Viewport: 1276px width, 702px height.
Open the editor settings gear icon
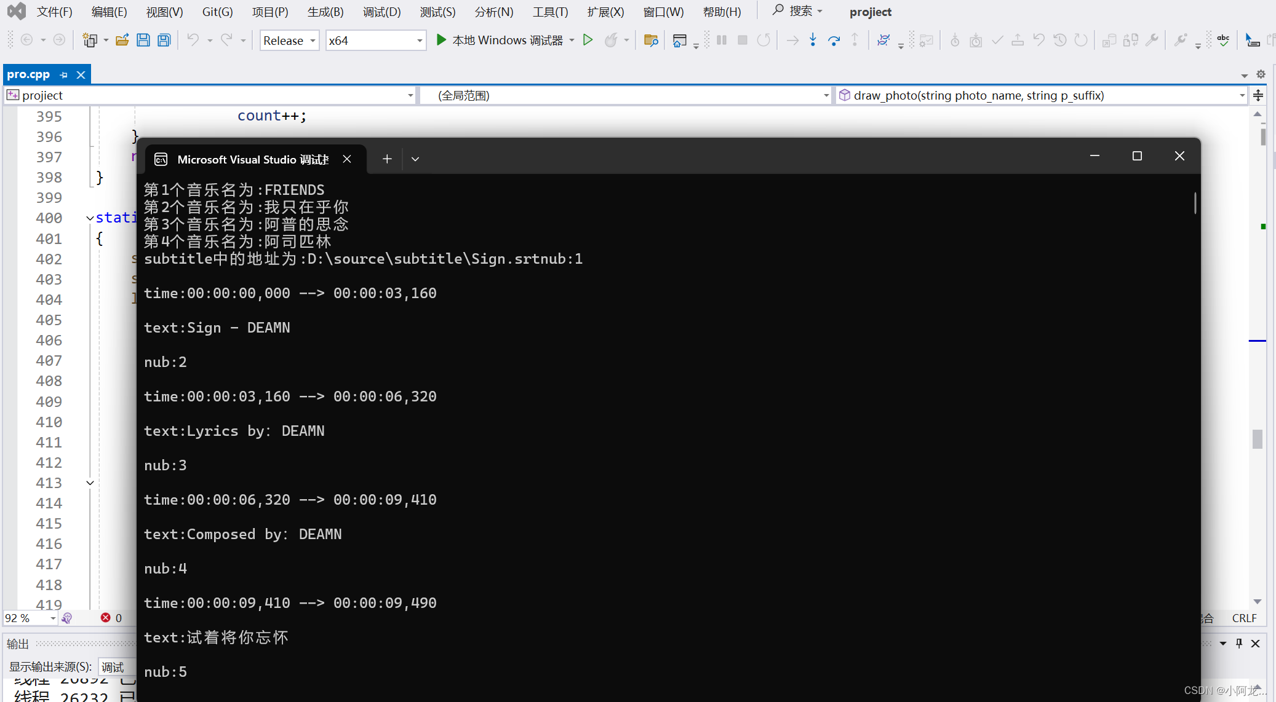[x=1261, y=74]
